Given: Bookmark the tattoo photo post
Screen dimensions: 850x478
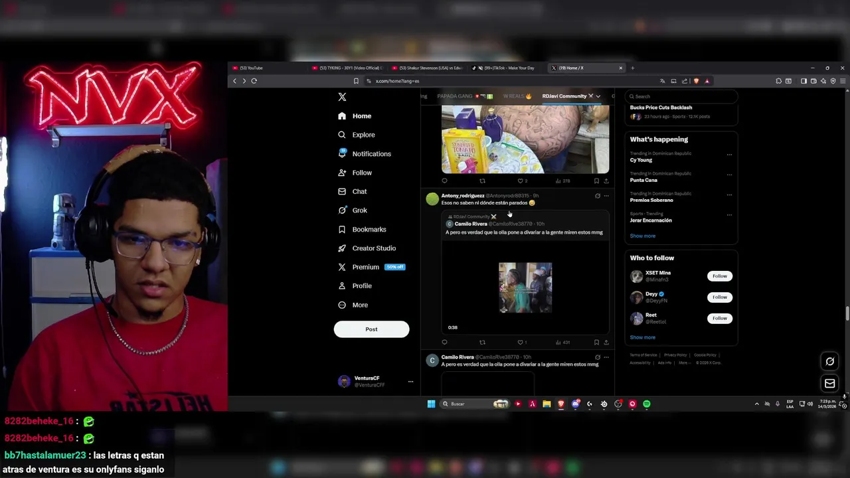Looking at the screenshot, I should coord(596,181).
